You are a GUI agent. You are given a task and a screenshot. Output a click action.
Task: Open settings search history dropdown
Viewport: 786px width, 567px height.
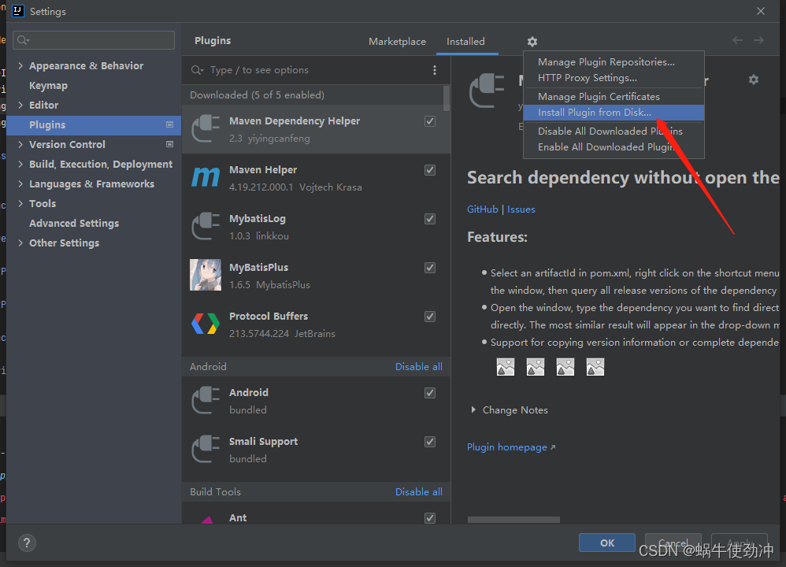pos(24,40)
